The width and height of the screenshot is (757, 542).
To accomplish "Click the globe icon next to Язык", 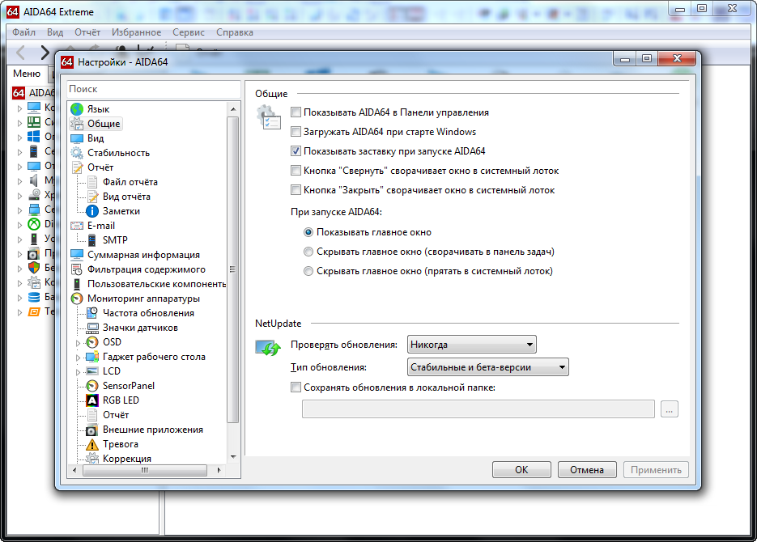I will pos(77,109).
